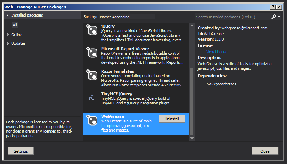Open the View License link
Image resolution: width=287 pixels, height=164 pixels.
[x=217, y=52]
